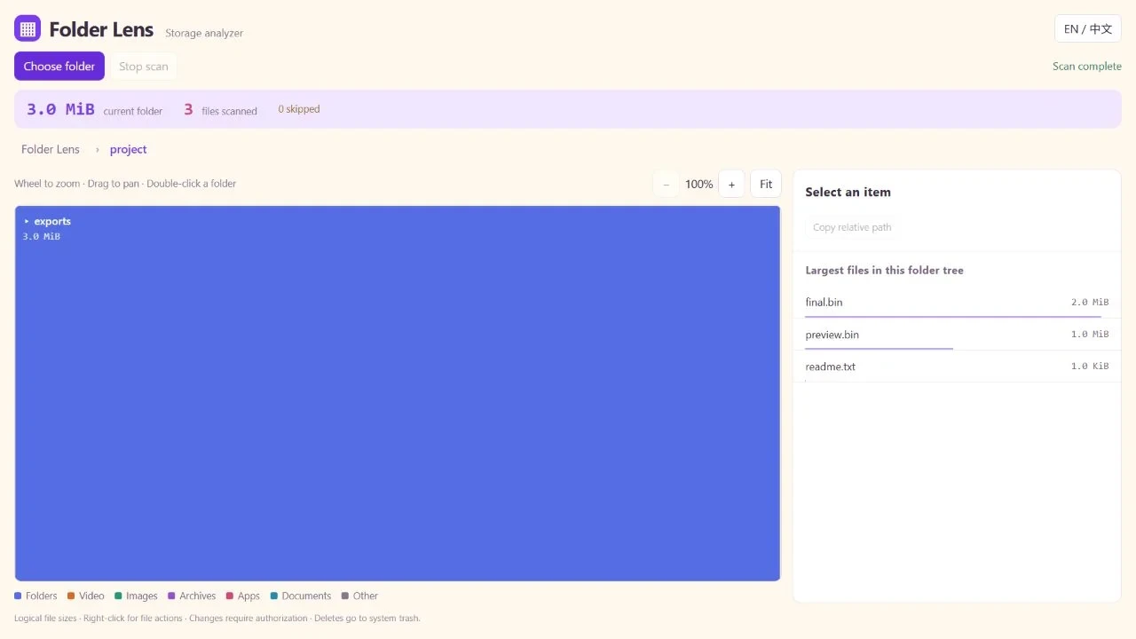Image resolution: width=1136 pixels, height=639 pixels.
Task: Click the Other legend color swatch
Action: click(x=345, y=596)
